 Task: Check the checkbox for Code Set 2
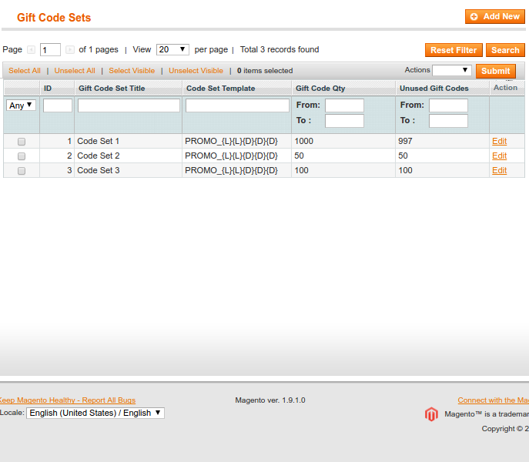point(22,156)
